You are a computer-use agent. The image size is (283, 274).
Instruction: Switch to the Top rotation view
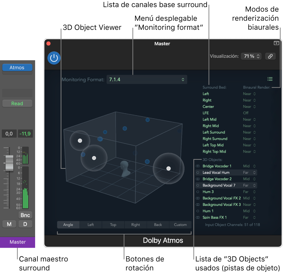tap(113, 225)
